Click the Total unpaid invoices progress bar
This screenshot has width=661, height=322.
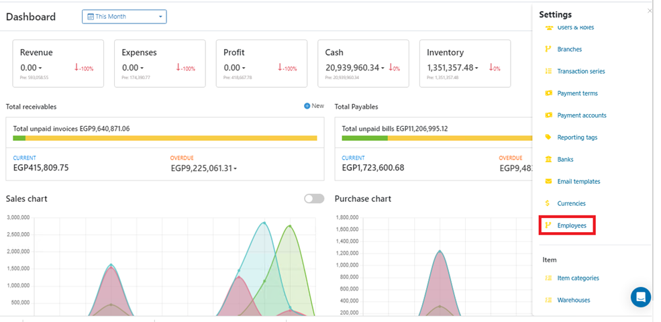point(164,138)
